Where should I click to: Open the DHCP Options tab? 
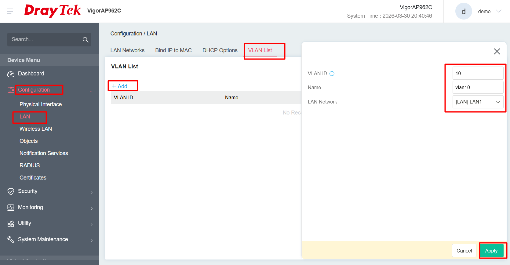[220, 50]
